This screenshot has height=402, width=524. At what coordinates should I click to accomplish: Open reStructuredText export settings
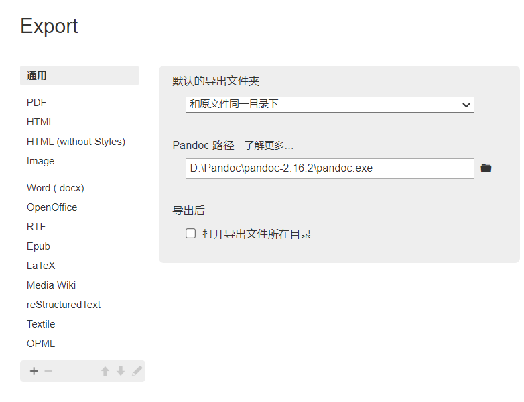pyautogui.click(x=64, y=305)
